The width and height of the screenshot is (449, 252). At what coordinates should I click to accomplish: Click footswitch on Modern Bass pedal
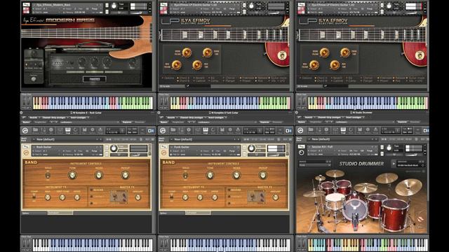(34, 78)
